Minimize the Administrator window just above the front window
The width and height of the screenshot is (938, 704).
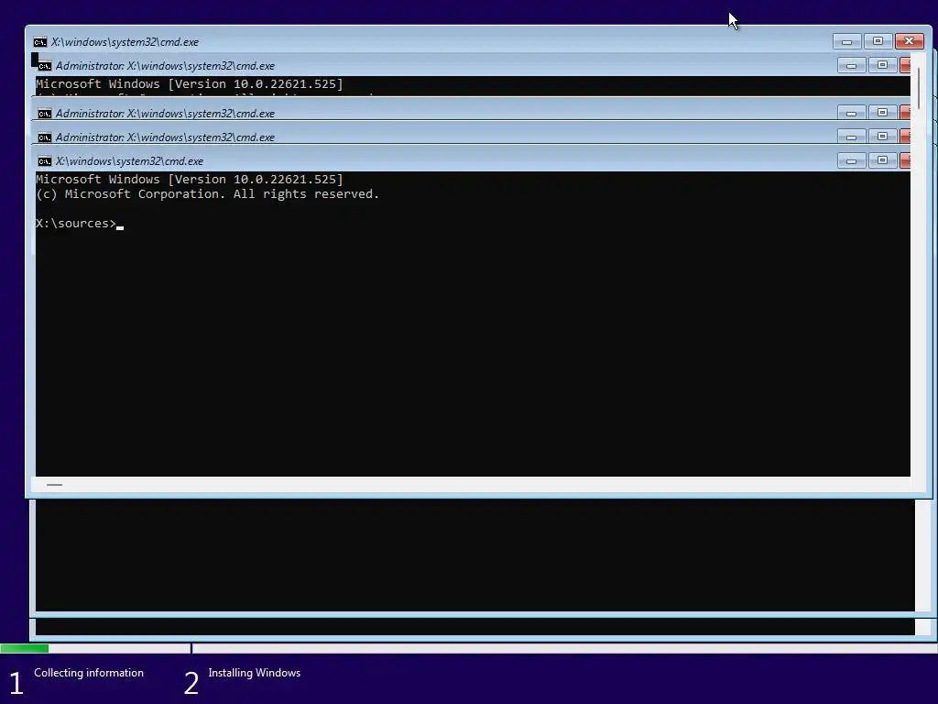coord(851,137)
